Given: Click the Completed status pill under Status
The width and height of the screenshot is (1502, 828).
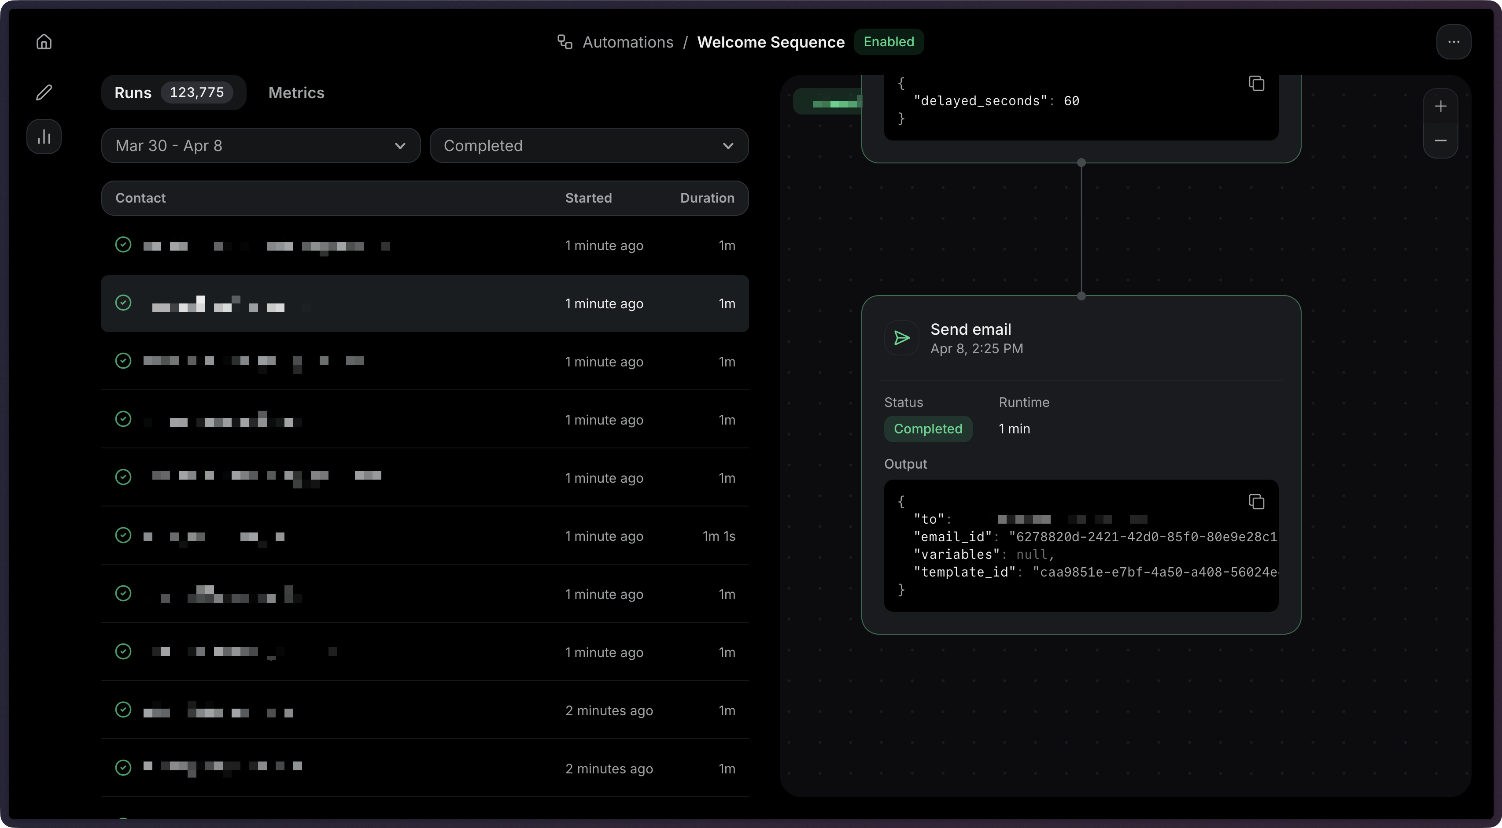Looking at the screenshot, I should [928, 429].
